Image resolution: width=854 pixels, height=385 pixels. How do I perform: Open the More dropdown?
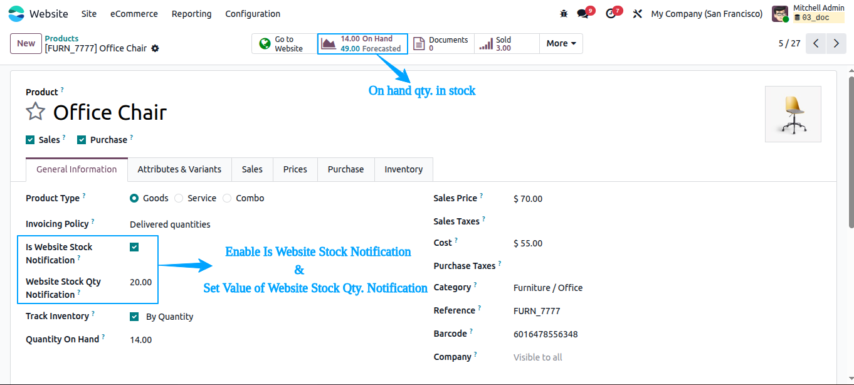coord(561,43)
